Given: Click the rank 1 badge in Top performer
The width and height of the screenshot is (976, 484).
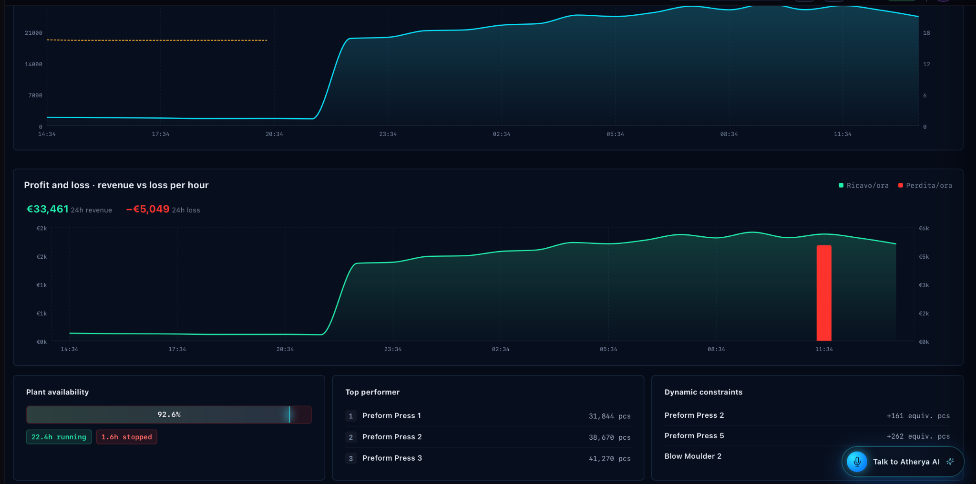Looking at the screenshot, I should pyautogui.click(x=350, y=416).
